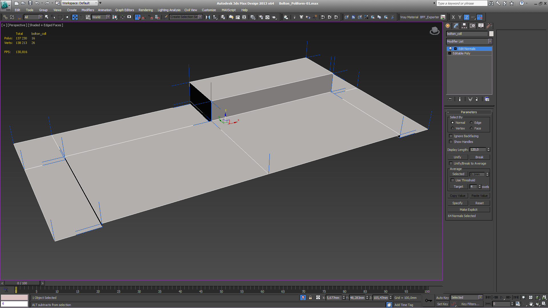Enable the UnifyBreak to Average checkbox
The width and height of the screenshot is (548, 308).
pos(450,163)
